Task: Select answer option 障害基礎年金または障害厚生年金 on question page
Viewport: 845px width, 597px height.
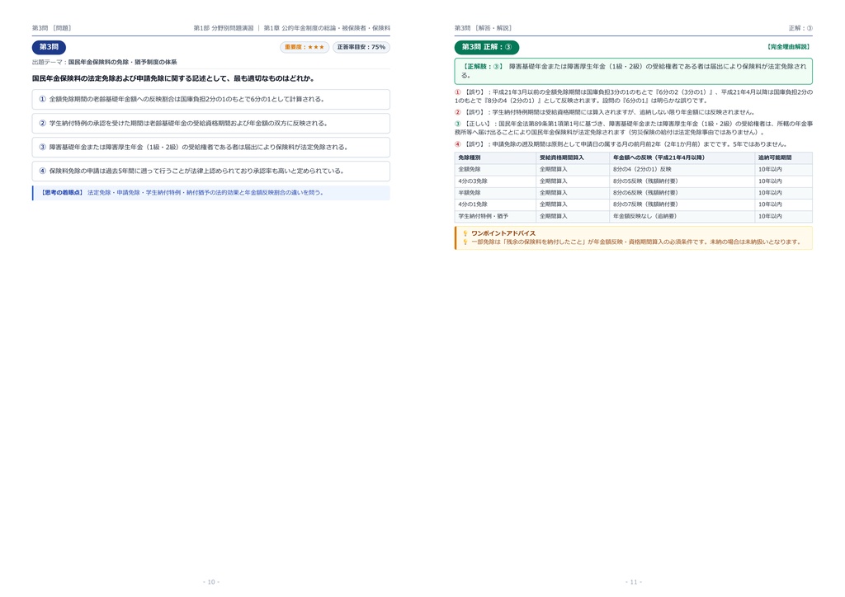Action: 210,147
